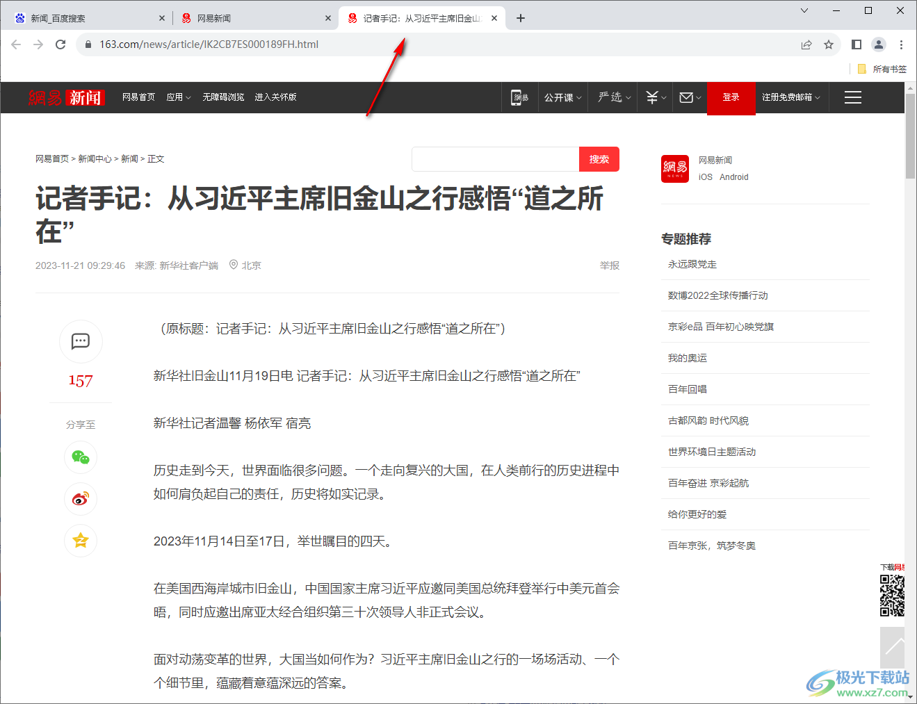
Task: Switch to the 新闻_百度搜索 tab
Action: (x=90, y=18)
